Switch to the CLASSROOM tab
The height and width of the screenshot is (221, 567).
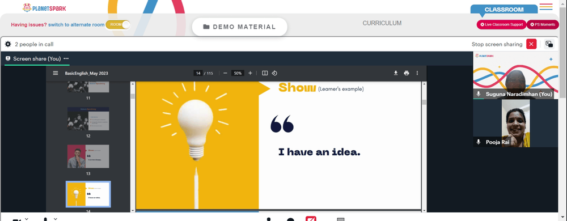(x=503, y=10)
